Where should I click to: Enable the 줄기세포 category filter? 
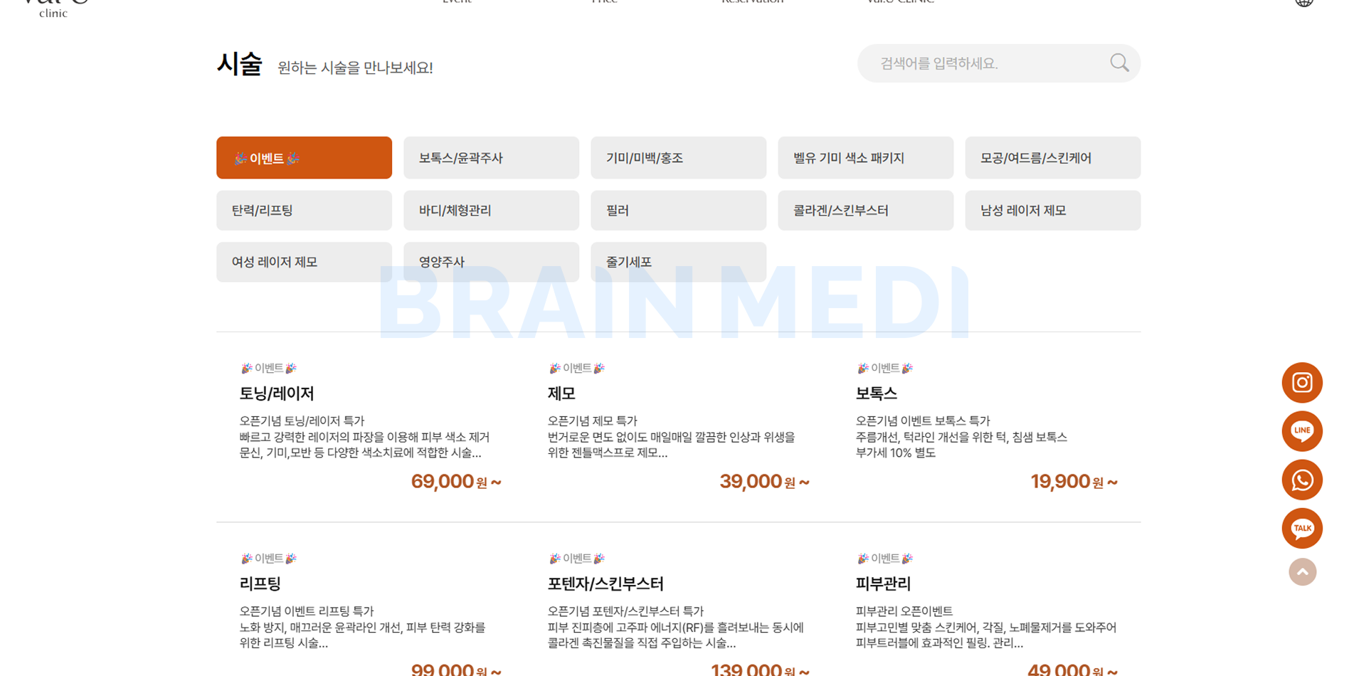(x=678, y=261)
